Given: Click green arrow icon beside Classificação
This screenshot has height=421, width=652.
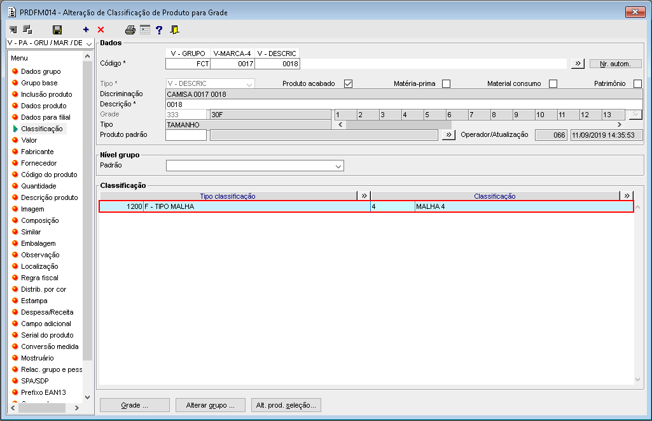Looking at the screenshot, I should pyautogui.click(x=15, y=129).
